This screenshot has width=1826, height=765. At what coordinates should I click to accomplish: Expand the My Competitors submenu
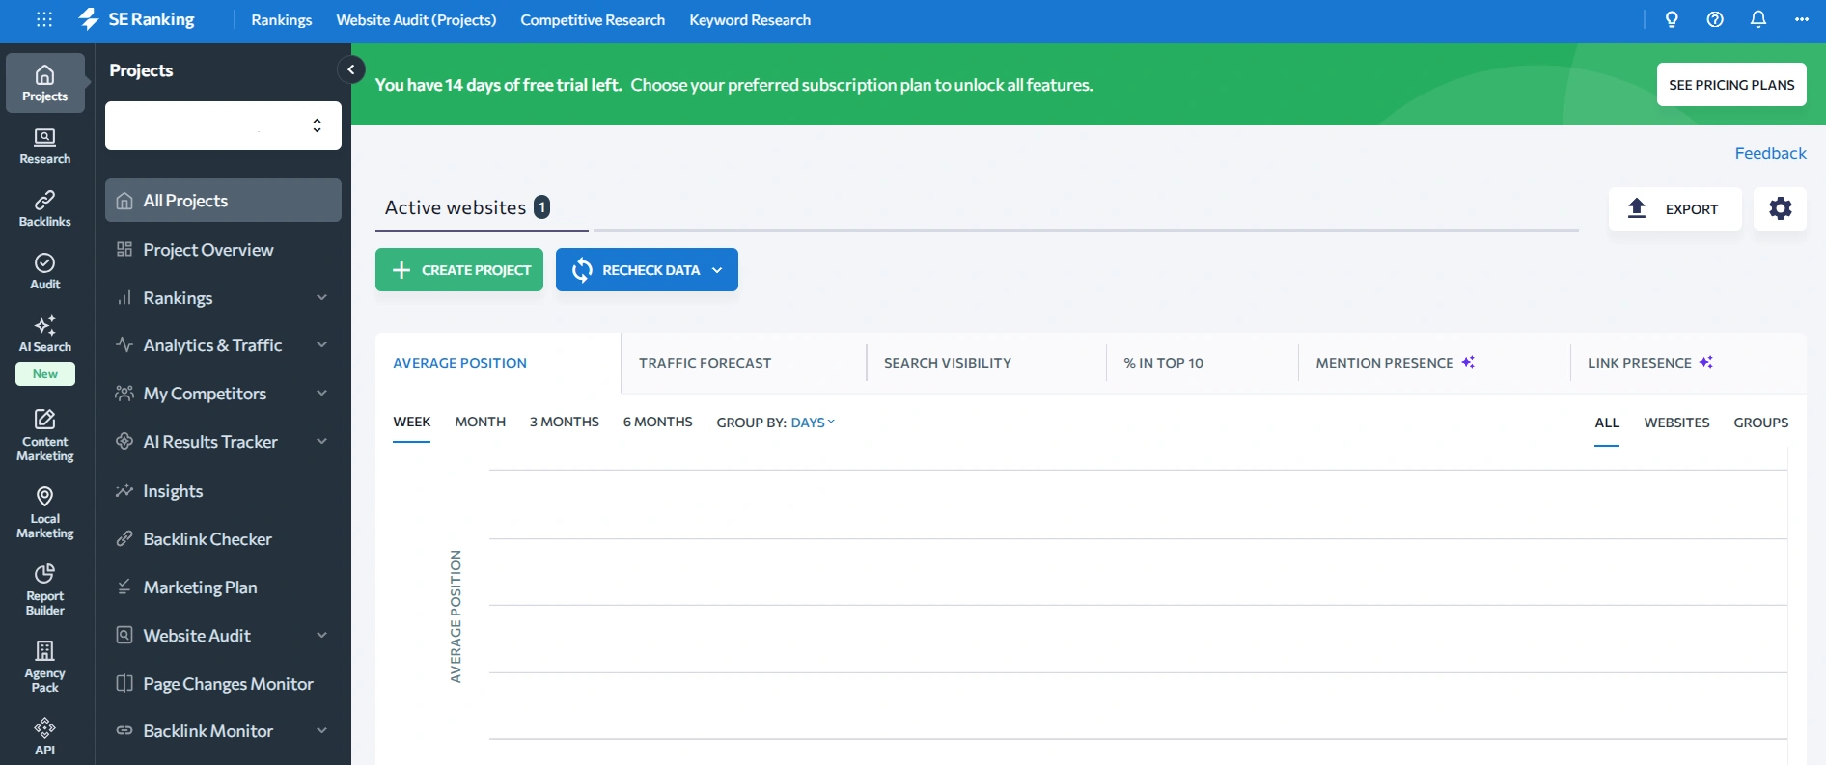coord(322,393)
